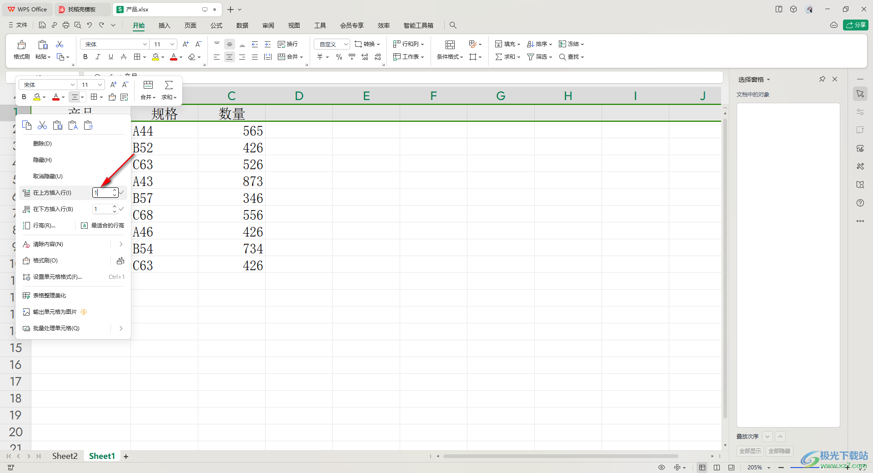Open mini toolbar font size dropdown
Screen dimensions: 873x473
(100, 85)
